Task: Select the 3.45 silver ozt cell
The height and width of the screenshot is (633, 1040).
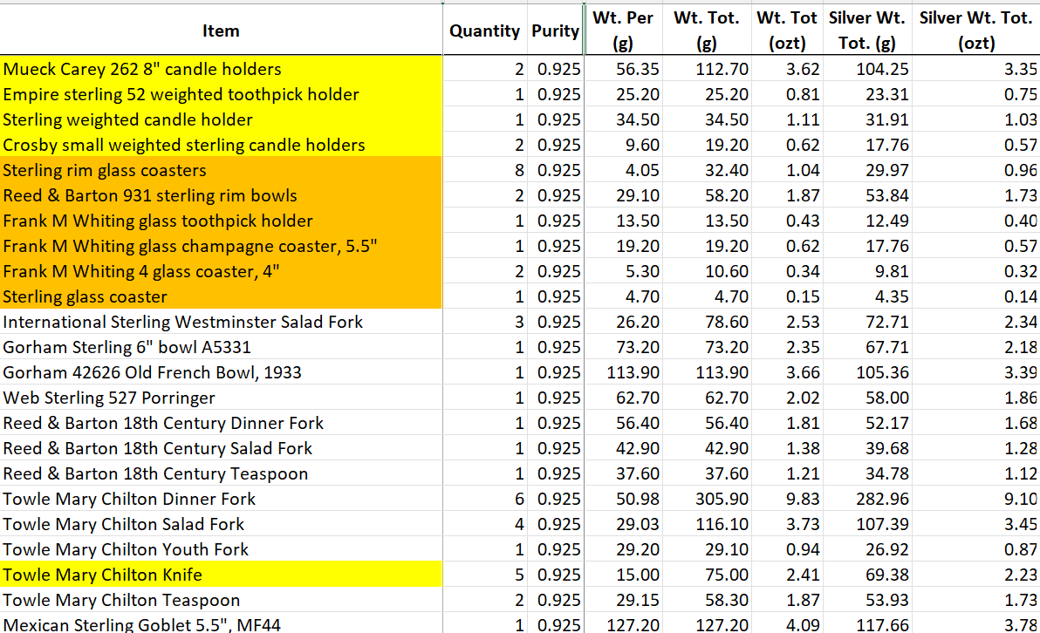Action: click(975, 524)
